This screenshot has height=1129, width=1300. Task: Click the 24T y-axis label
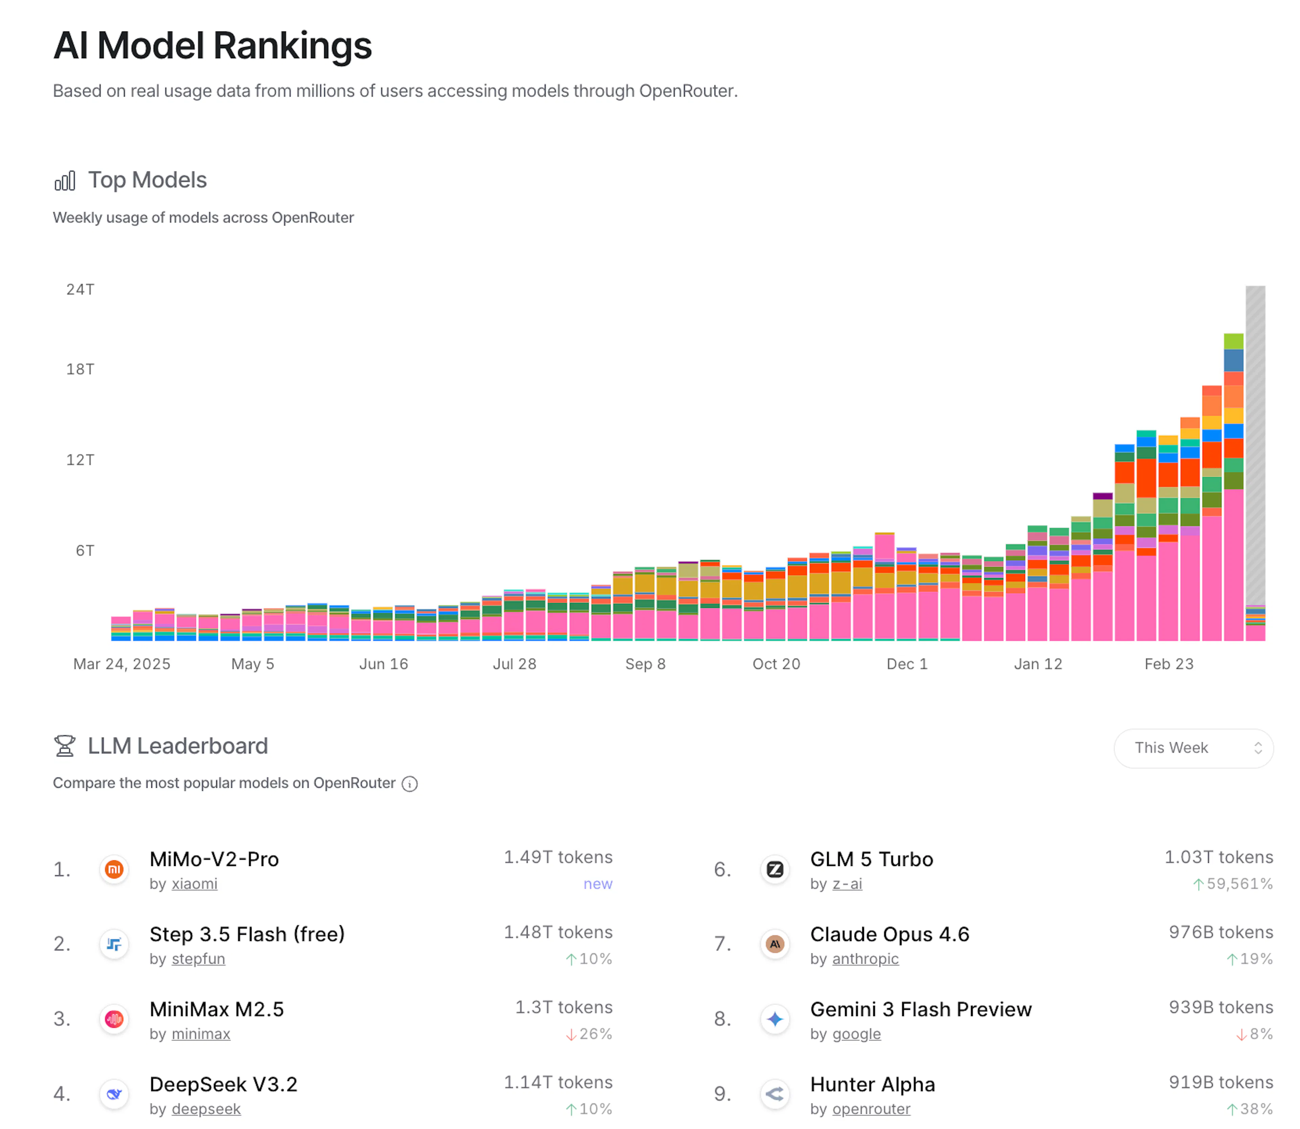coord(81,290)
